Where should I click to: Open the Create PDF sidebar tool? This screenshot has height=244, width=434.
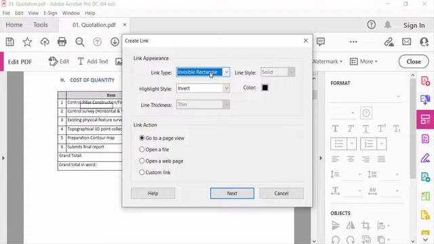425,81
